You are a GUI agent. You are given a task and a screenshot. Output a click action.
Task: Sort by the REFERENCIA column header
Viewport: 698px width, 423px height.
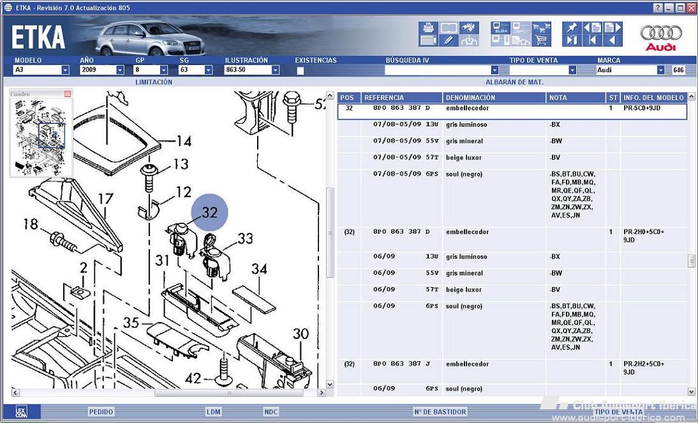(x=401, y=98)
